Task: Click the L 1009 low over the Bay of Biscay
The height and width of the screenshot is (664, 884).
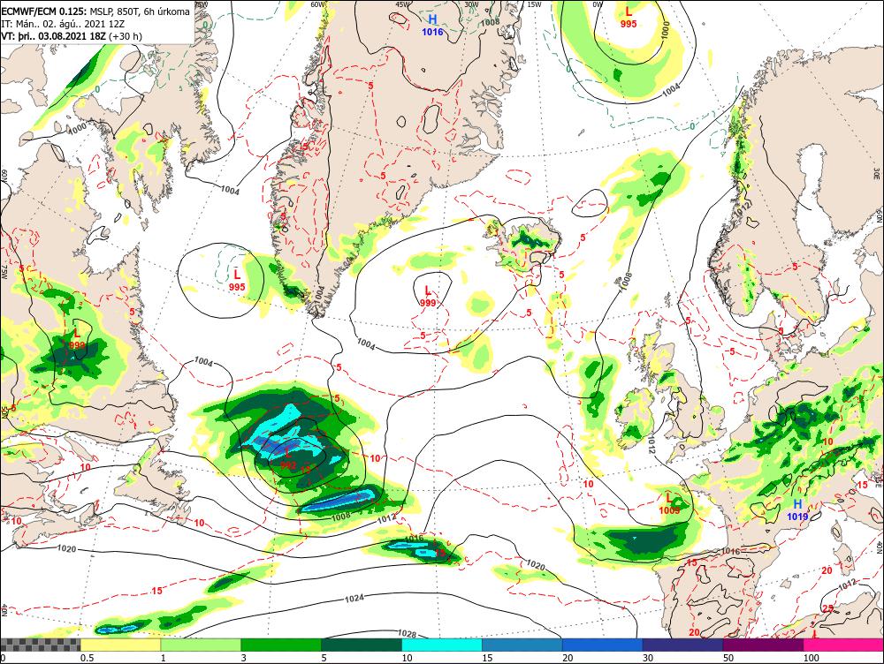Action: click(669, 504)
